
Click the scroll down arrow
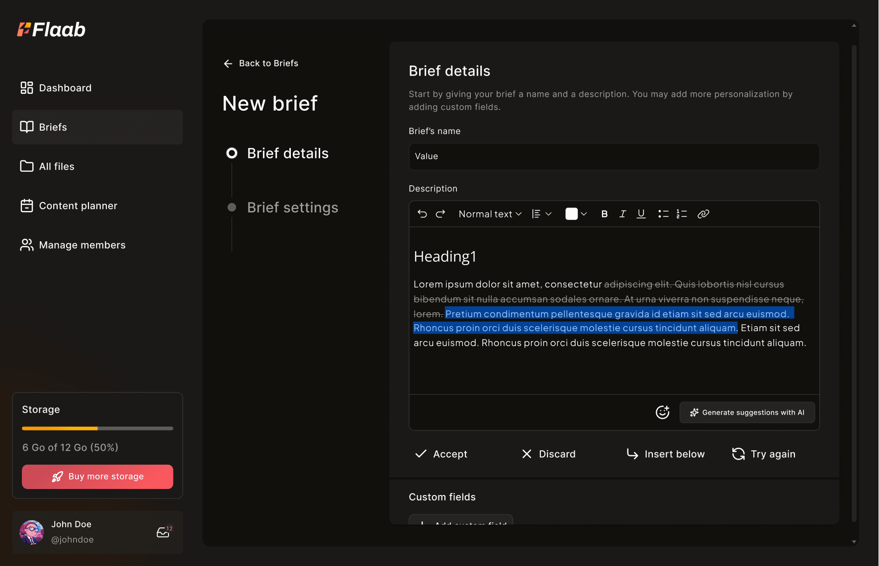pyautogui.click(x=854, y=542)
